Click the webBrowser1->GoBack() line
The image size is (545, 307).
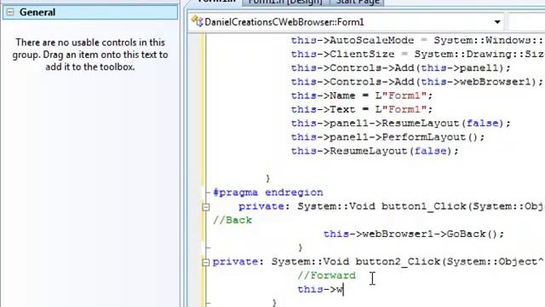414,235
